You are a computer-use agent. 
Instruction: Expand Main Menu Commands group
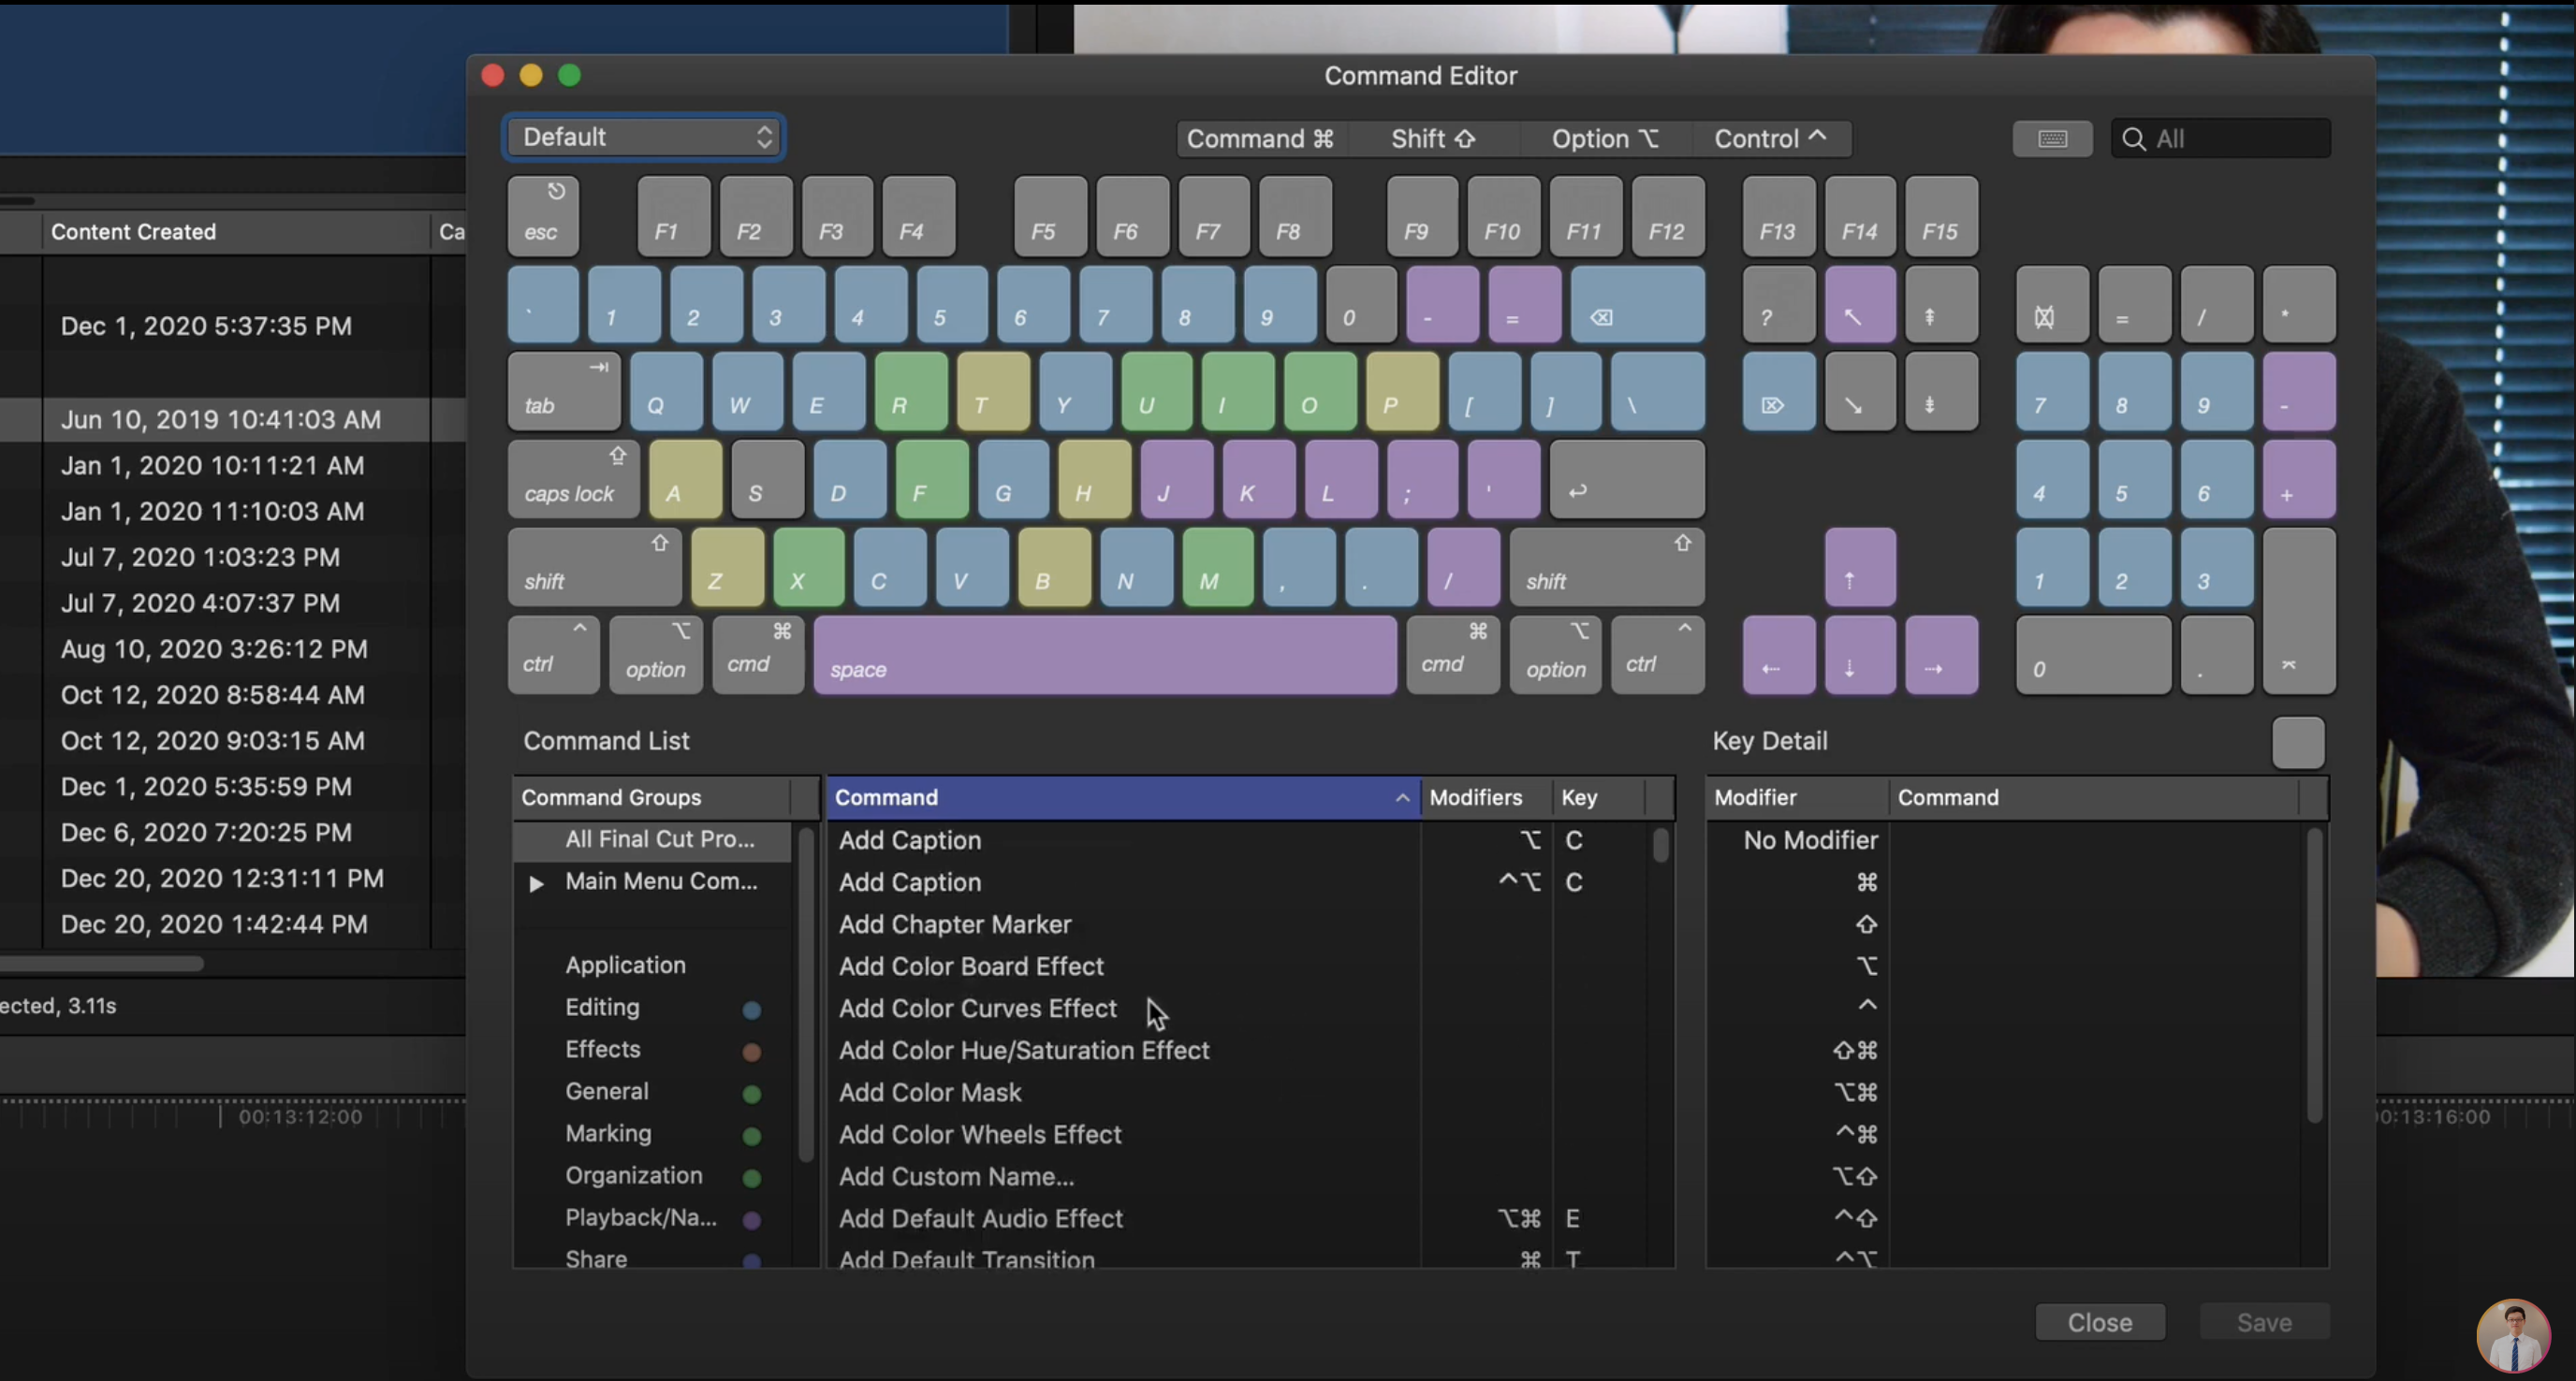536,883
